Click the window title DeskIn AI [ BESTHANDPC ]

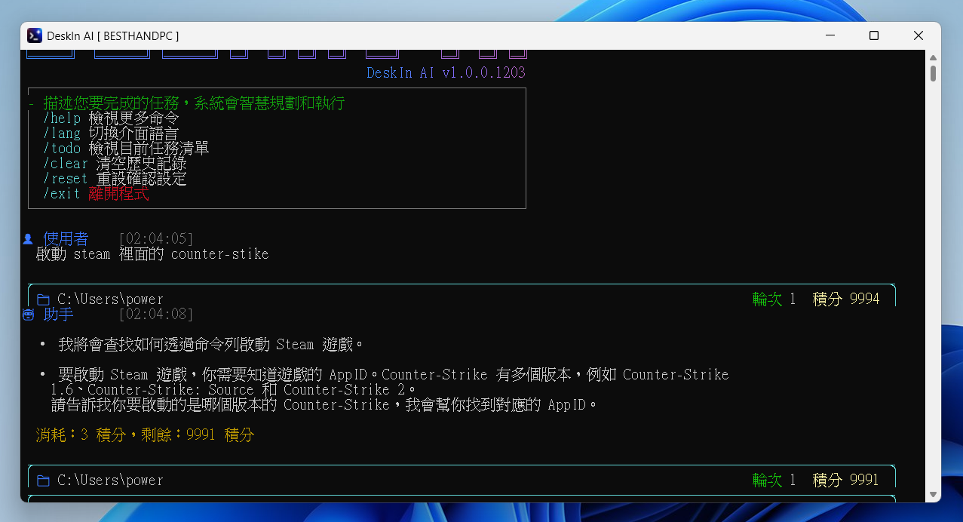[x=113, y=35]
